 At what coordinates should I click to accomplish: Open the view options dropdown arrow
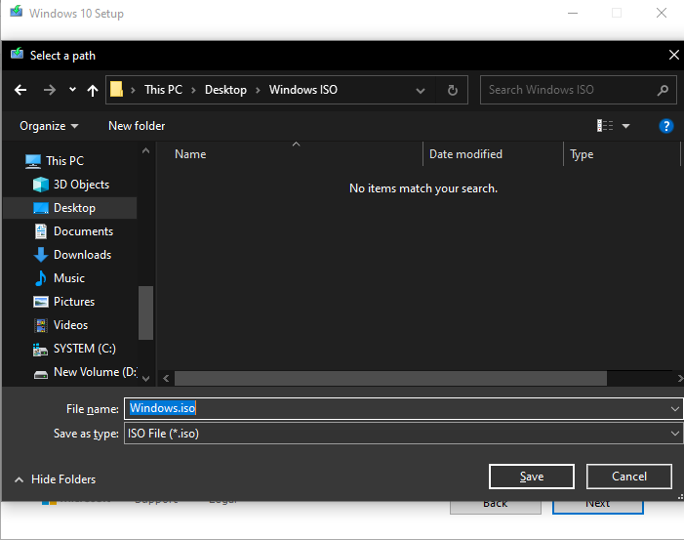[x=626, y=126]
